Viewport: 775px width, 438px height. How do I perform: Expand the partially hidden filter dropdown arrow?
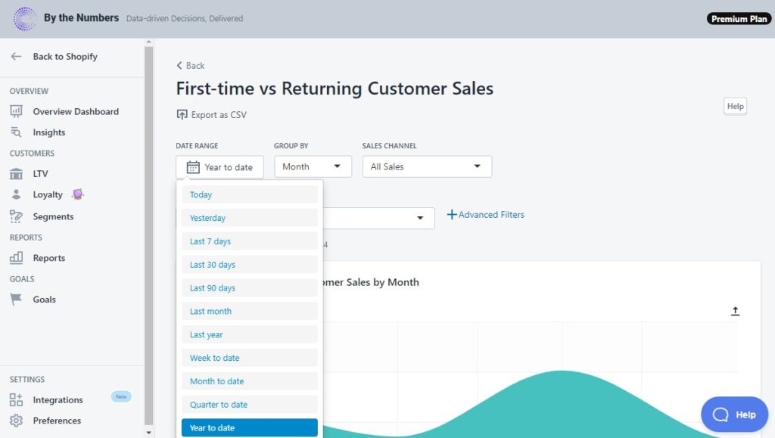[x=419, y=218]
